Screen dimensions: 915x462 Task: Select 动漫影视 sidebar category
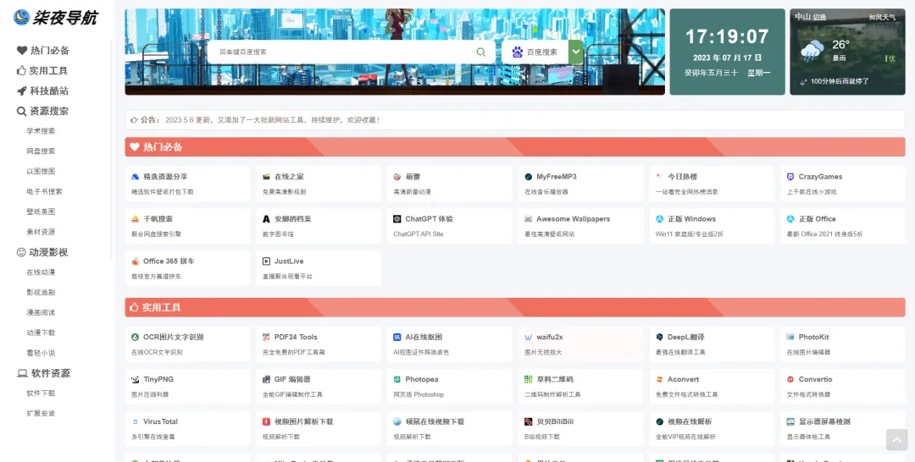(x=42, y=252)
